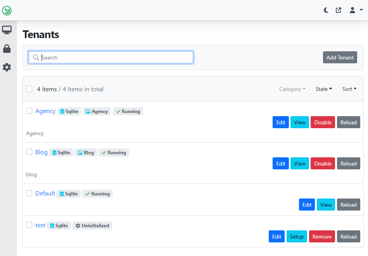
Task: Click the gray 'Agency' description text
Action: pyautogui.click(x=35, y=133)
